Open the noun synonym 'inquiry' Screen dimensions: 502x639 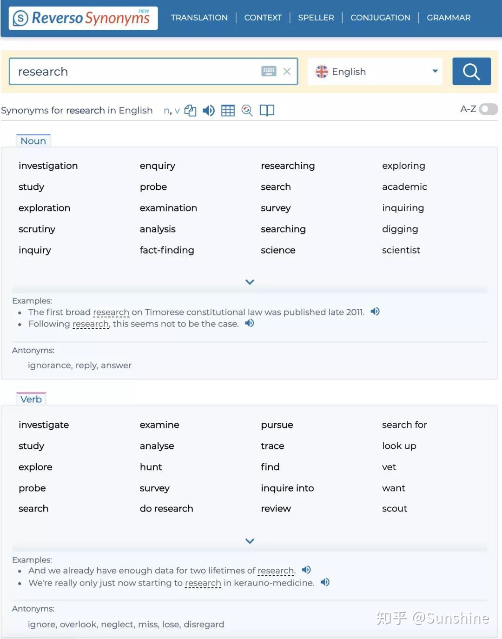(35, 250)
